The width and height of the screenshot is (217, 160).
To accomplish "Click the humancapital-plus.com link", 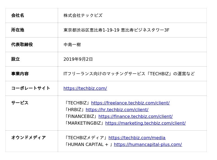I will pyautogui.click(x=148, y=144).
